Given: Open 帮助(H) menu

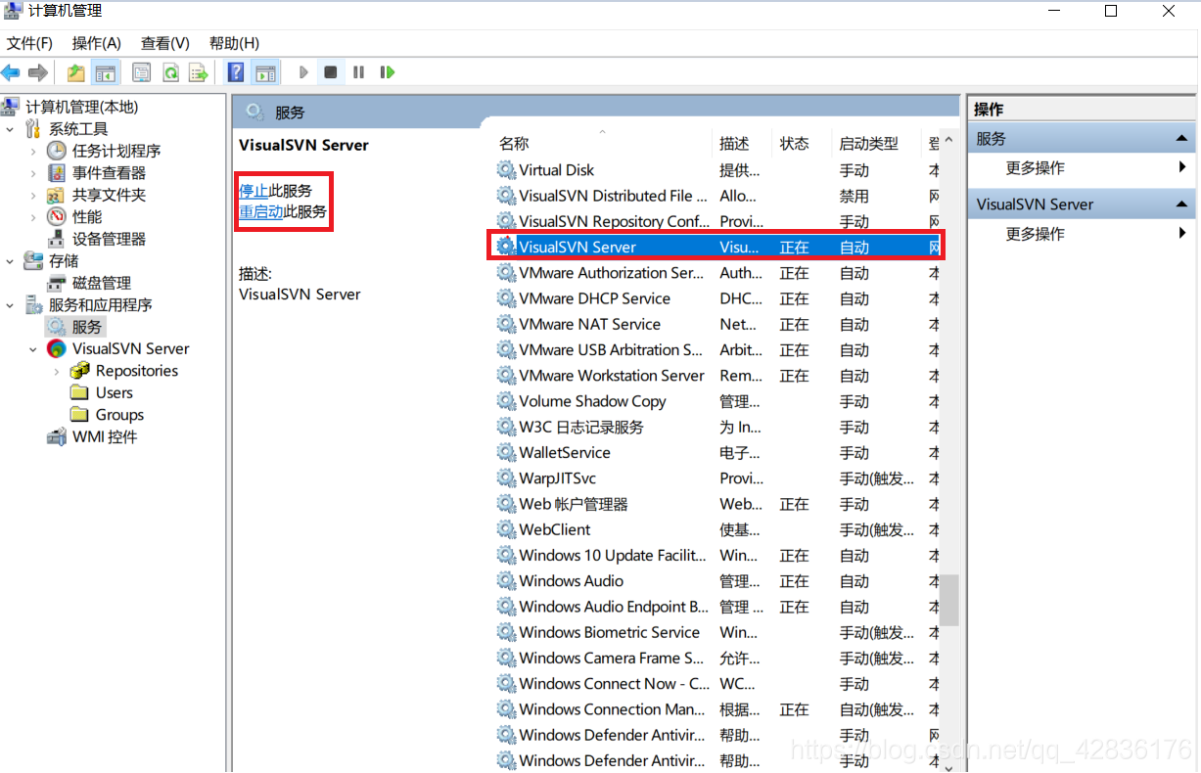Looking at the screenshot, I should tap(234, 43).
